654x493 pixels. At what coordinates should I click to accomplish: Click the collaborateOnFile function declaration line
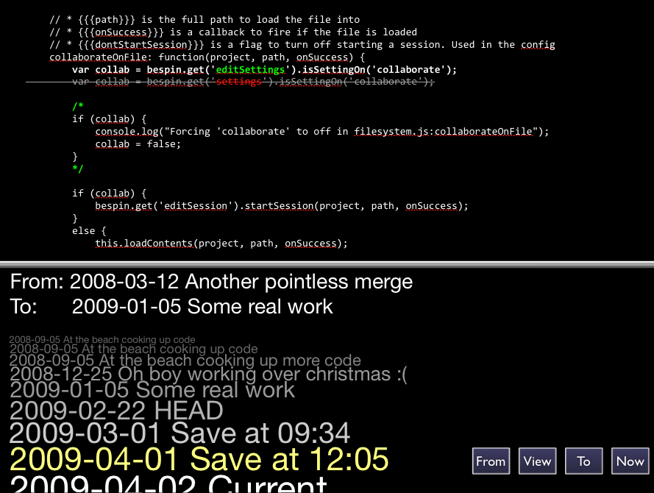[x=207, y=57]
